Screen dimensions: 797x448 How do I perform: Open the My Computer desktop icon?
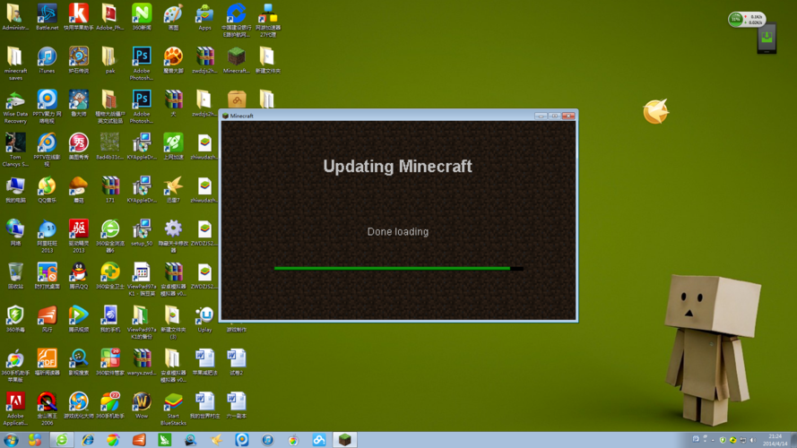[x=15, y=189]
